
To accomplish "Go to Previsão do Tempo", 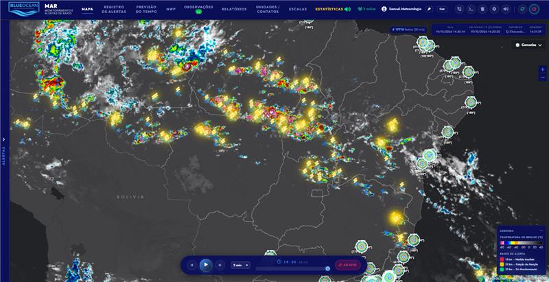I will (146, 9).
